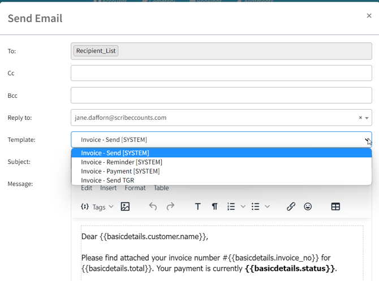Image resolution: width=379 pixels, height=281 pixels.
Task: Expand bullet list style options
Action: (x=267, y=206)
